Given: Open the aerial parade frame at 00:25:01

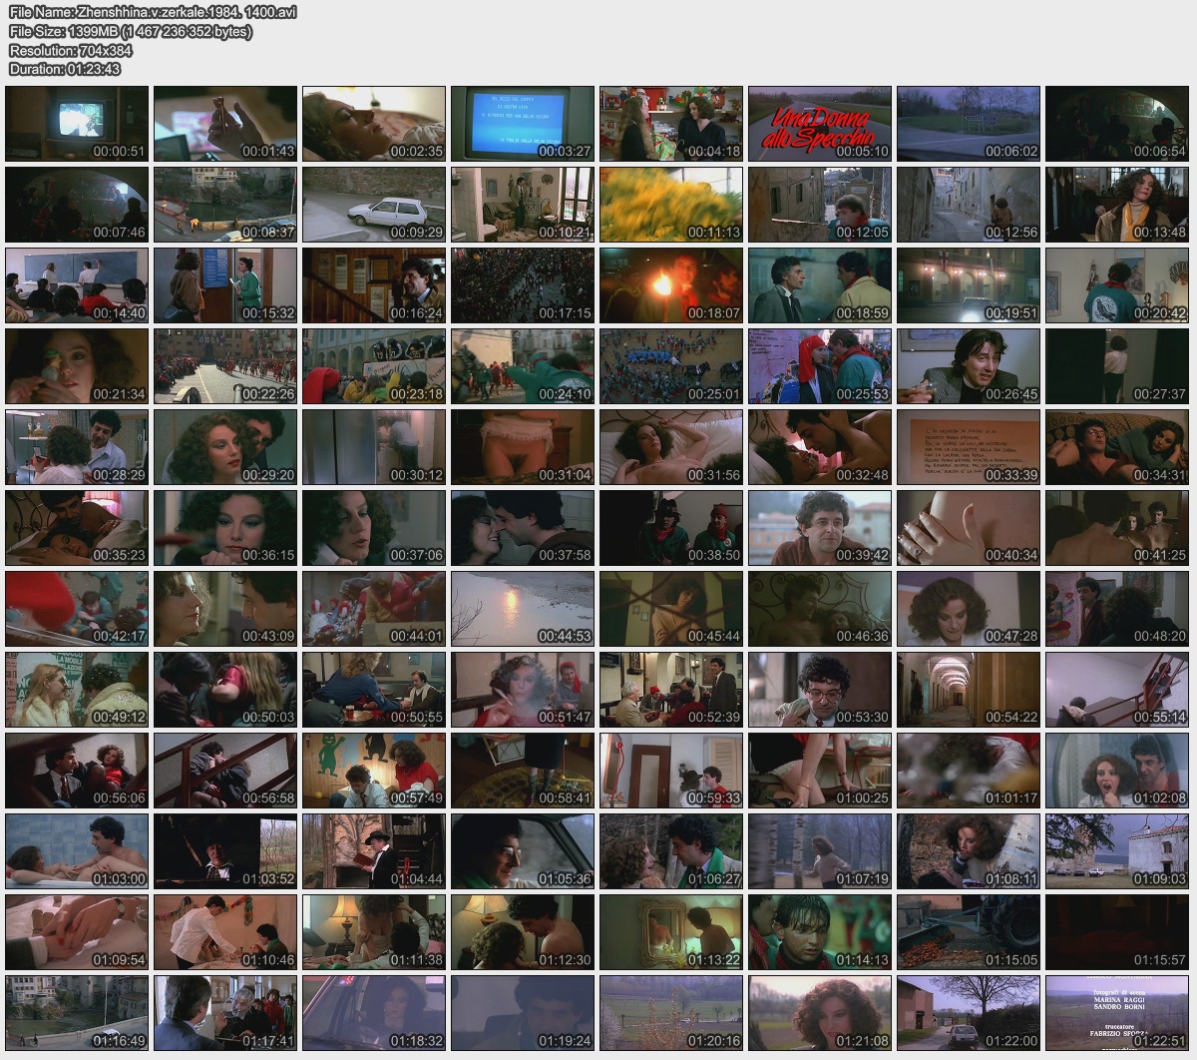Looking at the screenshot, I should point(671,366).
